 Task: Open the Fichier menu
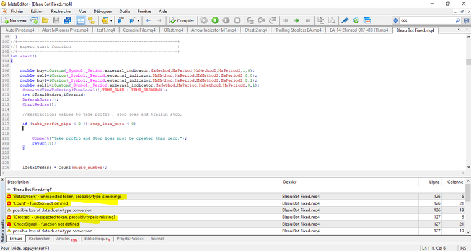(17, 11)
